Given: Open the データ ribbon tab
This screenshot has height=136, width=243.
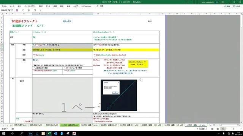Looking at the screenshot, I should 48,6.
